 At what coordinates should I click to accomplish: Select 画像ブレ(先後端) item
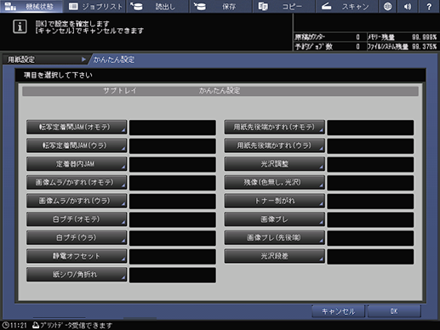point(274,237)
